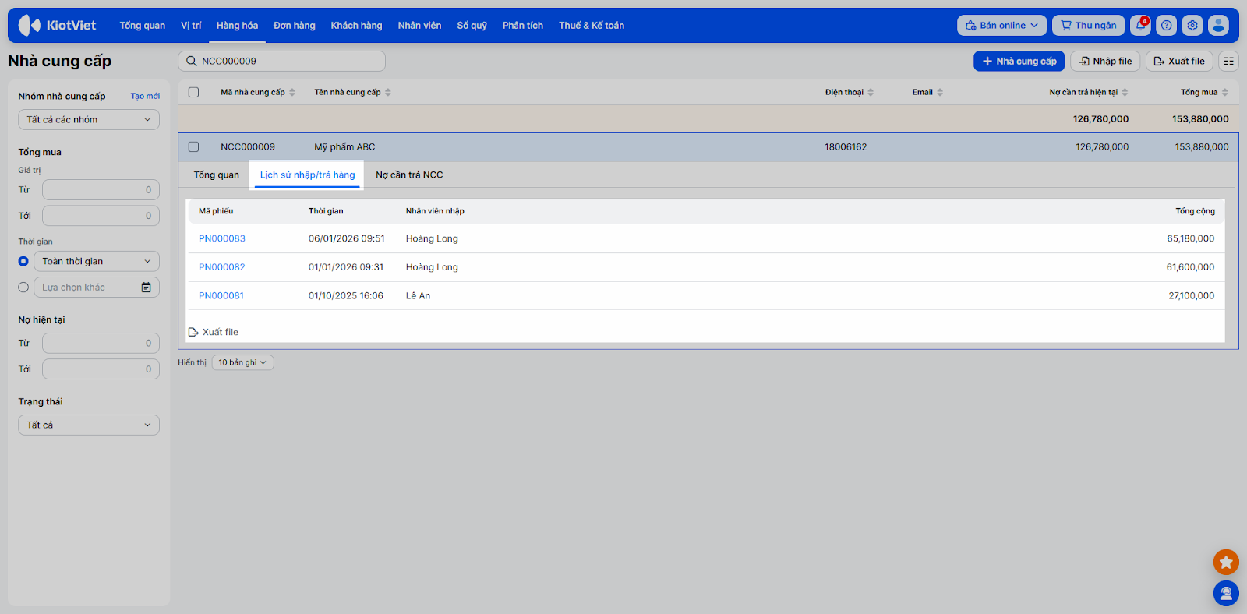Click the Nợ hiện tại Tới field
Screen dimensions: 1247x614
coord(101,369)
